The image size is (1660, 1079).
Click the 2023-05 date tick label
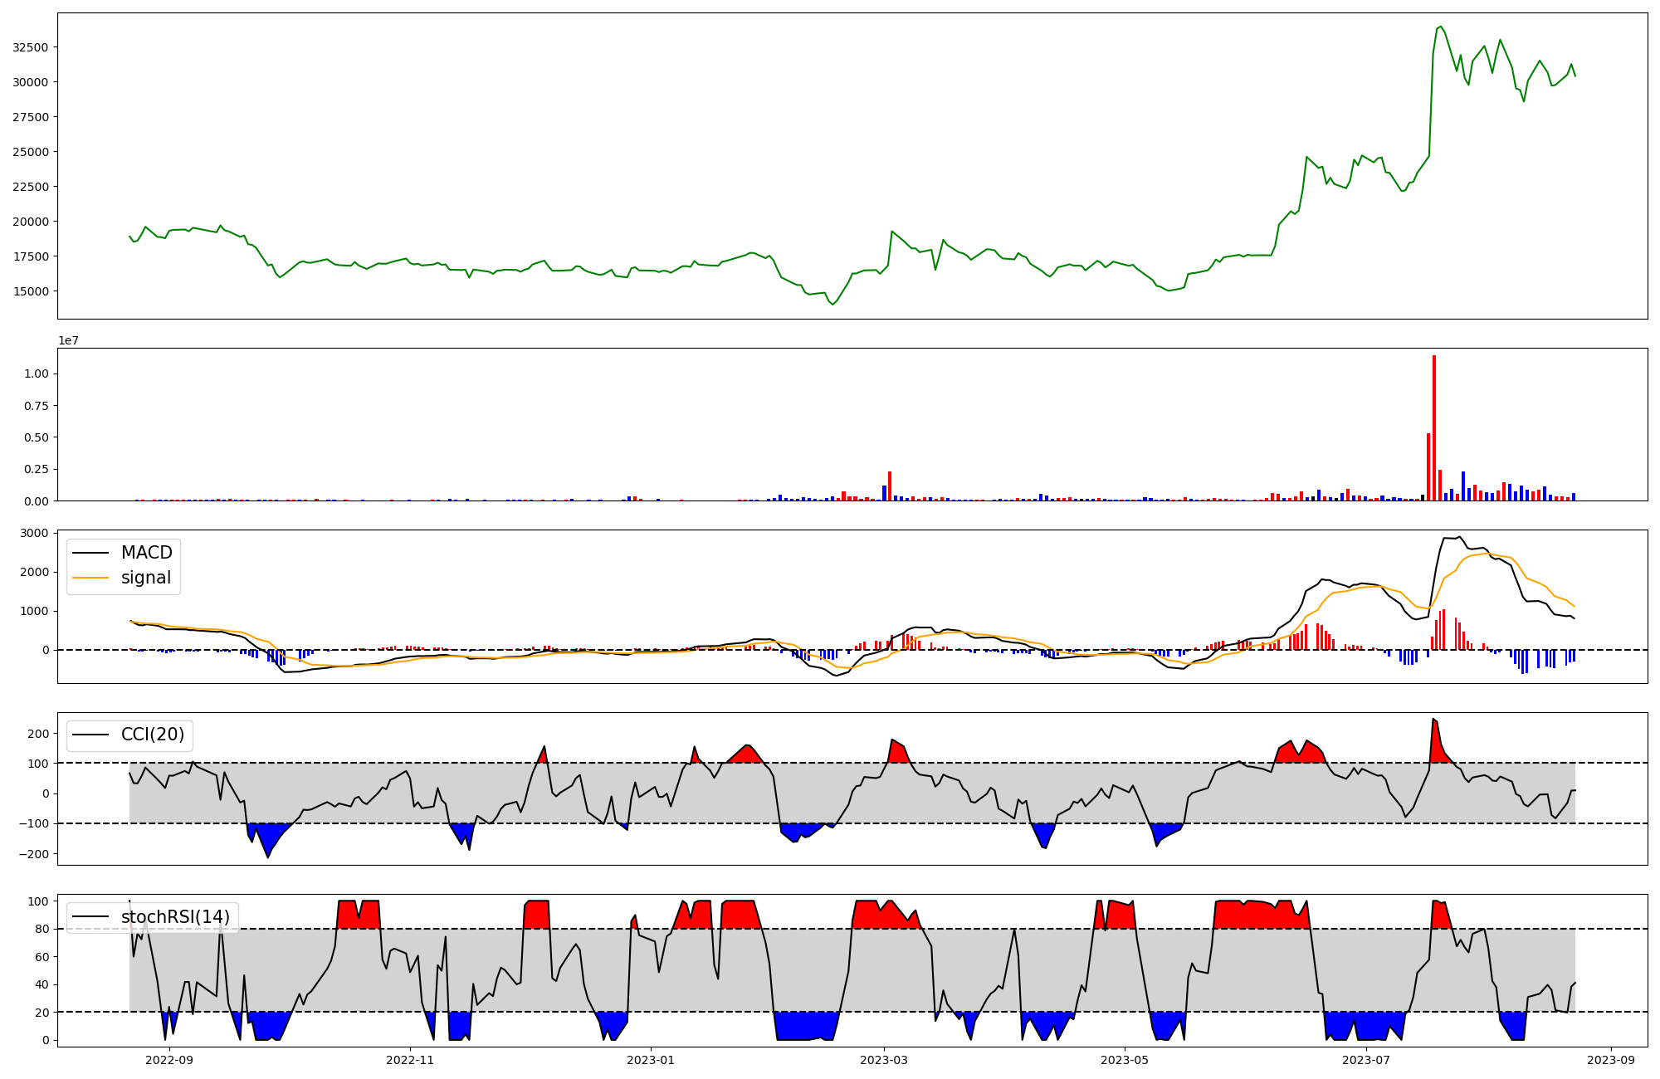click(1125, 1060)
